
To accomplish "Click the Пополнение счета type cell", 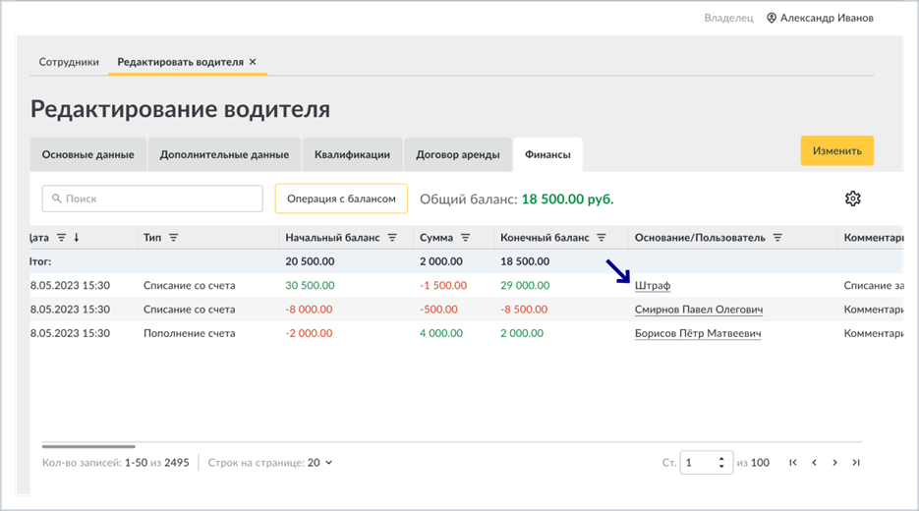I will tap(190, 333).
